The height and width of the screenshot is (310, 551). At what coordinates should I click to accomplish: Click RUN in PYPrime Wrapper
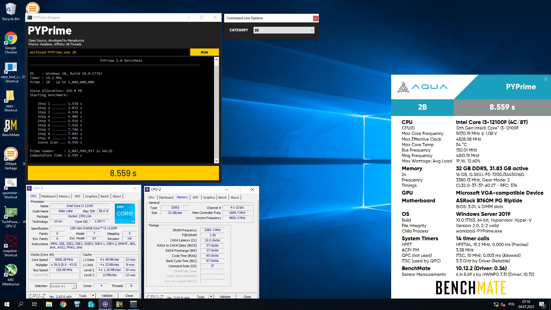click(204, 52)
